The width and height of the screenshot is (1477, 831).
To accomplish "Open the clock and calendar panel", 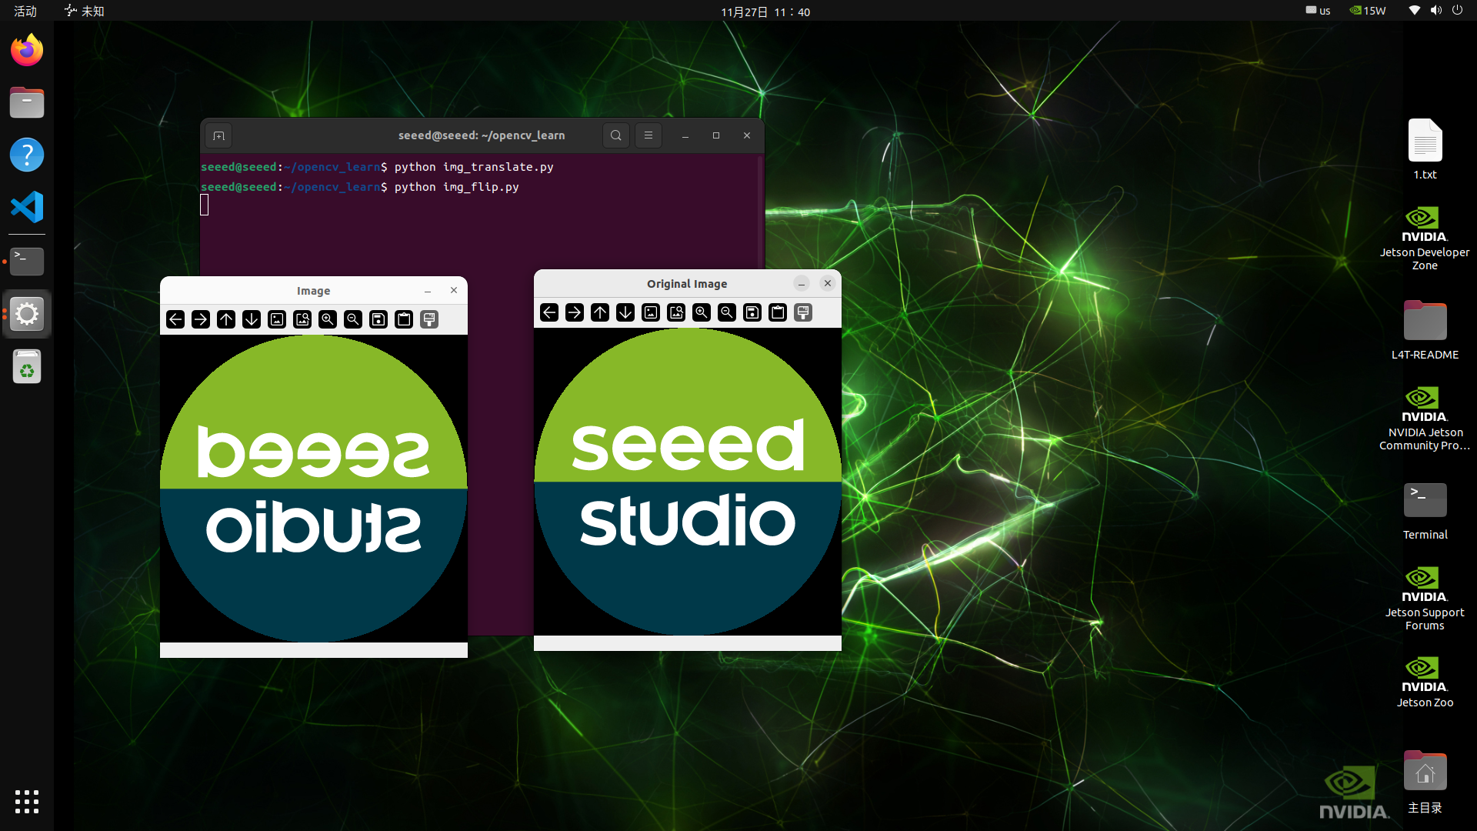I will pyautogui.click(x=765, y=12).
